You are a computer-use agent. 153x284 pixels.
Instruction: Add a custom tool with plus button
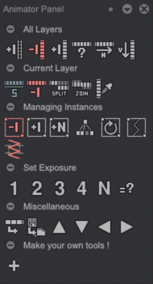[x=14, y=266]
